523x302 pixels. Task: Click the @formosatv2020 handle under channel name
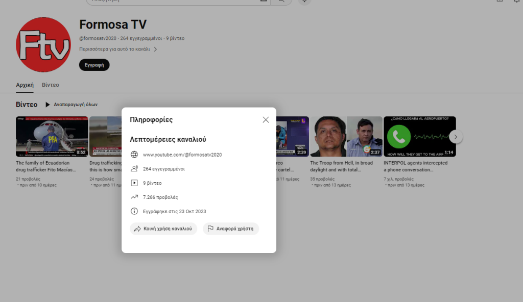coord(98,38)
